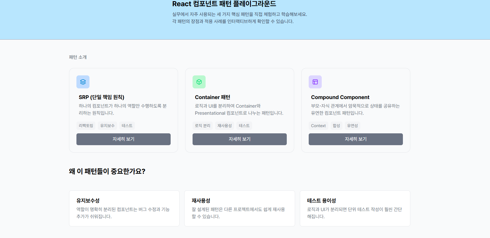Select the 유연성 tag
490x238 pixels.
[353, 126]
